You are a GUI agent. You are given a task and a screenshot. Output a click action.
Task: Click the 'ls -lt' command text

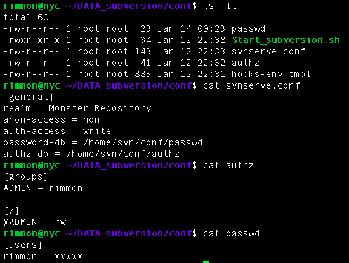tap(220, 6)
